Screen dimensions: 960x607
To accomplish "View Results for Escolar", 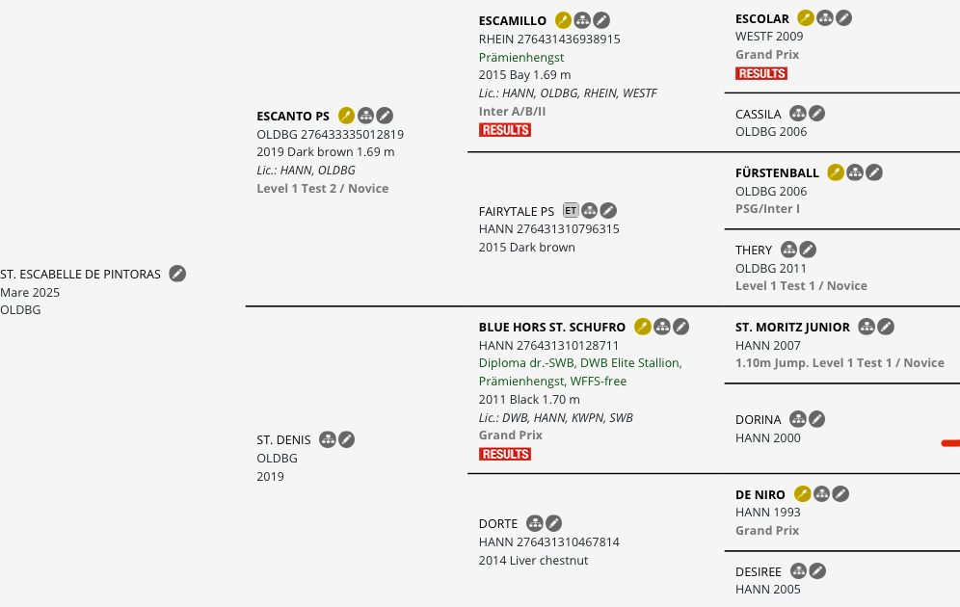I will tap(761, 73).
